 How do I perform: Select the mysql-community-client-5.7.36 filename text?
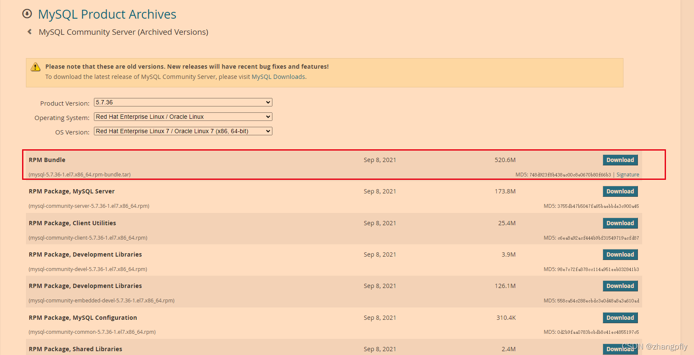pos(88,238)
